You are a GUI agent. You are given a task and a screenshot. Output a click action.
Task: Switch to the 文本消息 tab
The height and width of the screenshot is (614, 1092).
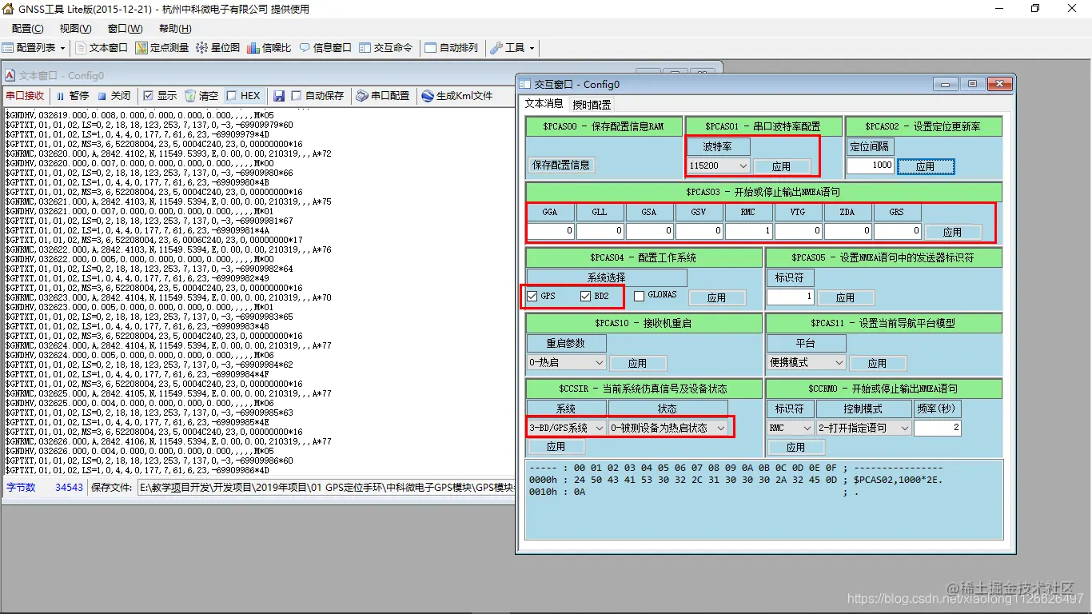[544, 104]
